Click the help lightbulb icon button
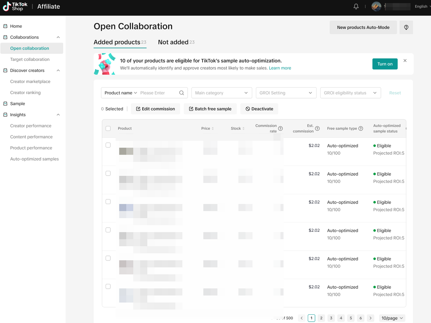431x323 pixels. pos(406,27)
